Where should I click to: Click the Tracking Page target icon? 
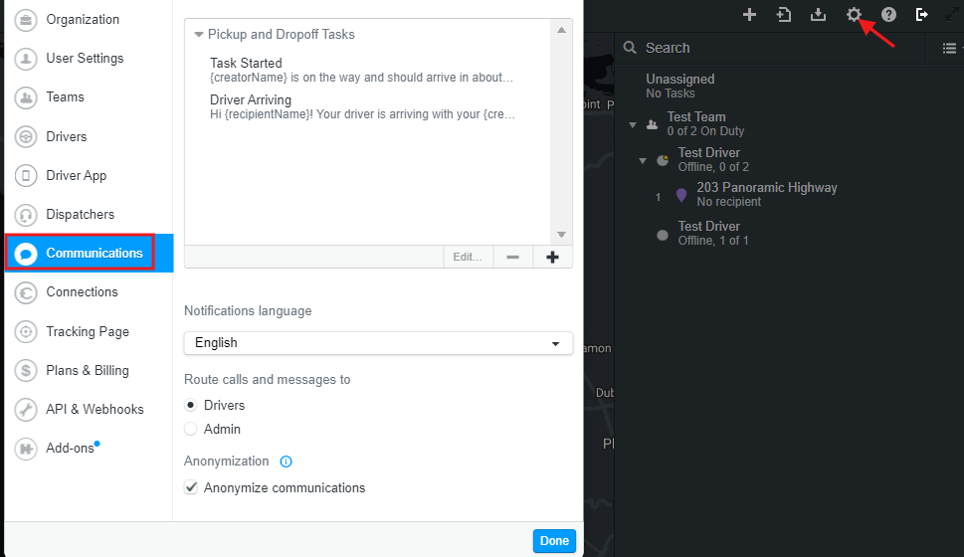[x=26, y=332]
